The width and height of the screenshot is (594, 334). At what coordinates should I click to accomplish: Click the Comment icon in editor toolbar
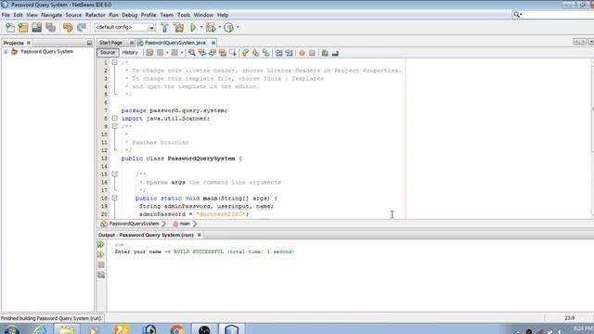tap(325, 53)
